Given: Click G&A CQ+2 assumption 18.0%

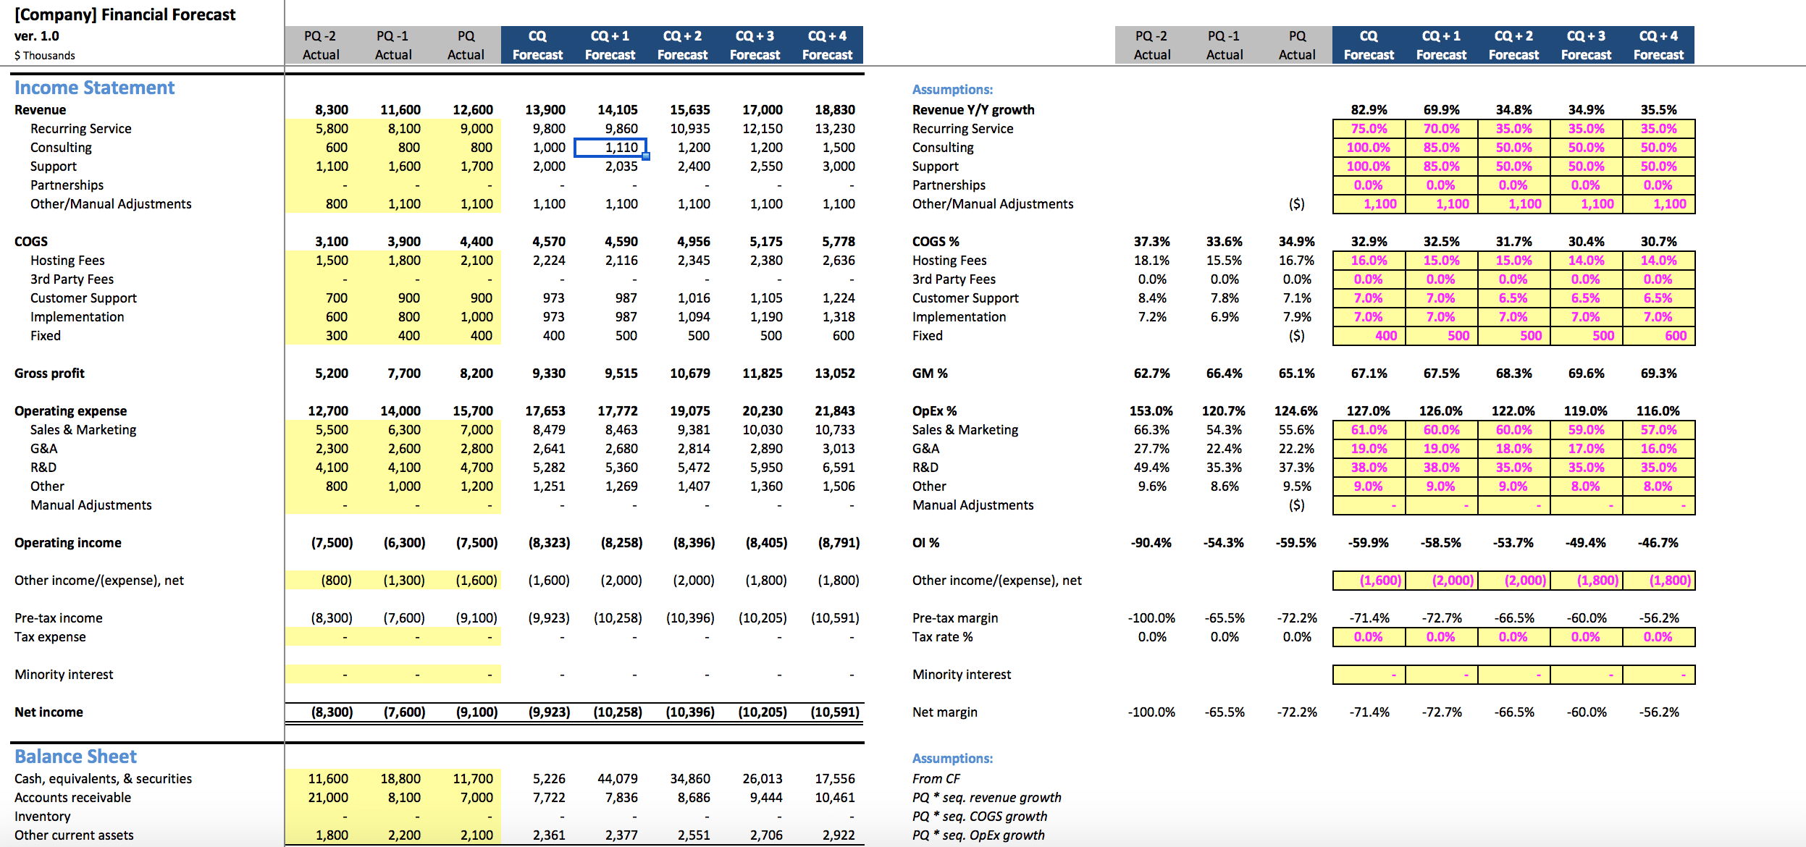Looking at the screenshot, I should pos(1513,449).
